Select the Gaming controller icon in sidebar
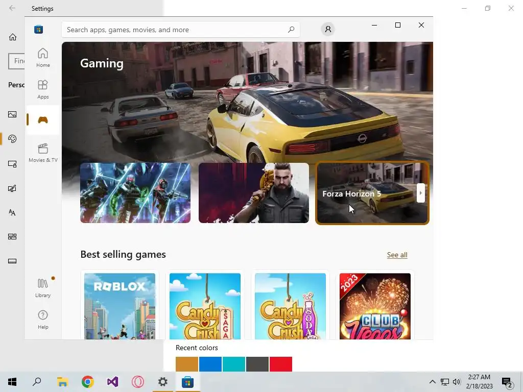Viewport: 523px width, 392px height. 43,119
